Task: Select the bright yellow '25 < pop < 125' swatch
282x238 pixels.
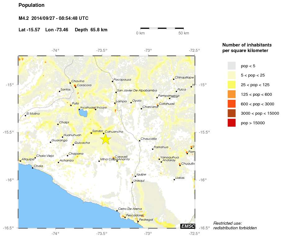Action: coord(232,85)
